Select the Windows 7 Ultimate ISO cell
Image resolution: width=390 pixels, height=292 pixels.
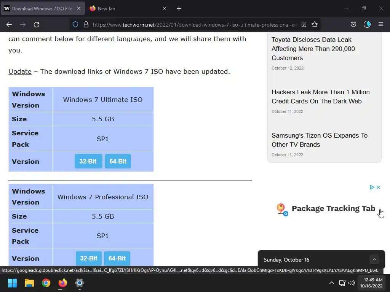[103, 100]
